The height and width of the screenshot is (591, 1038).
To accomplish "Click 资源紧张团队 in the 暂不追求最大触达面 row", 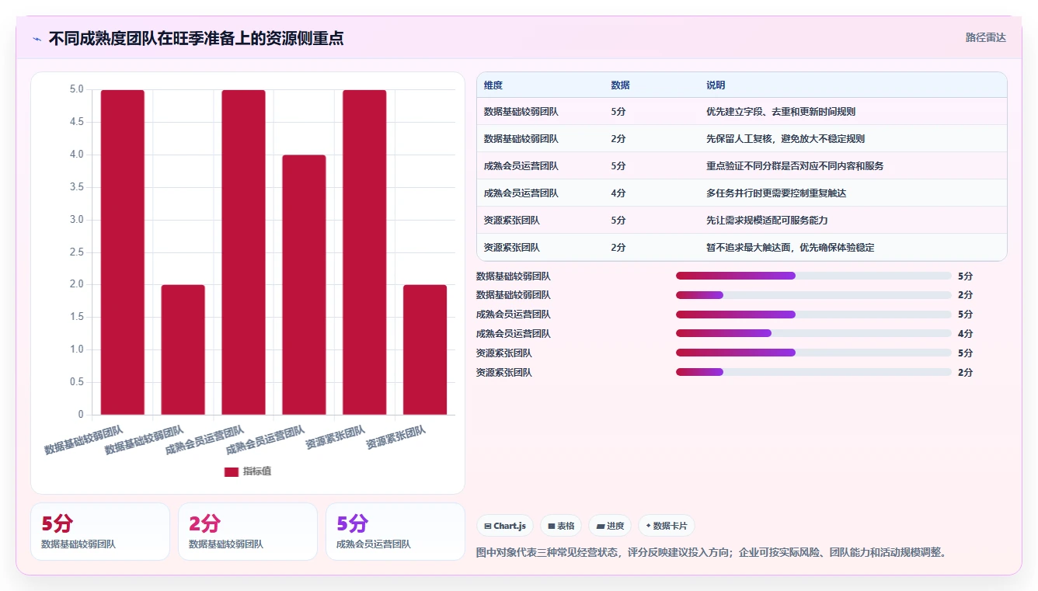I will coord(512,248).
